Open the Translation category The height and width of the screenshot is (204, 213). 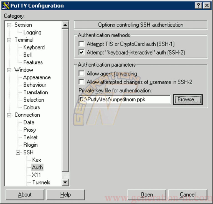point(35,92)
